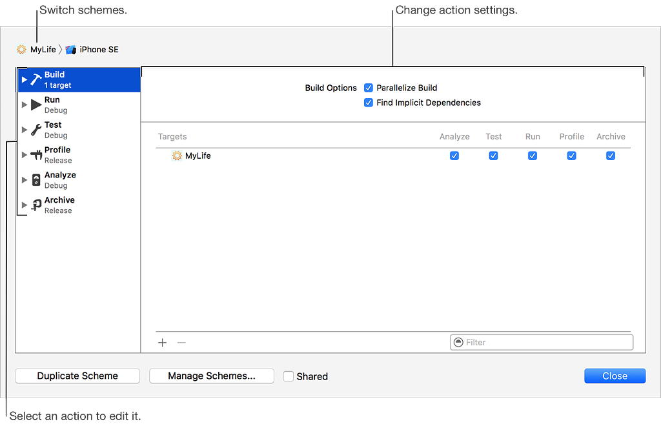The height and width of the screenshot is (426, 661).
Task: Click the Duplicate Scheme button
Action: pos(77,376)
